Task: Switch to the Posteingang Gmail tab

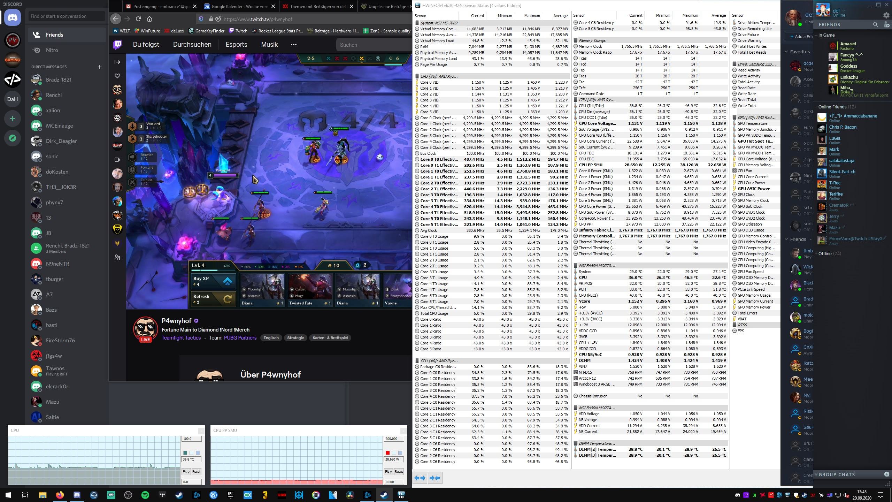Action: [x=162, y=6]
